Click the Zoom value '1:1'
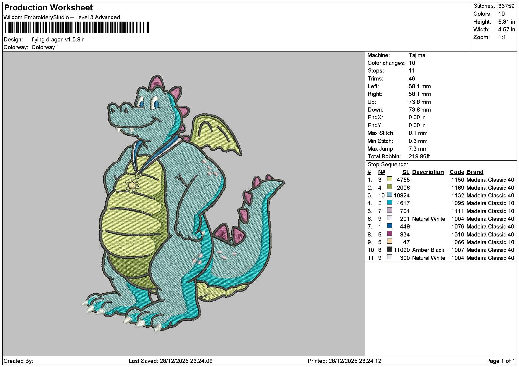This screenshot has width=519, height=367. [502, 37]
